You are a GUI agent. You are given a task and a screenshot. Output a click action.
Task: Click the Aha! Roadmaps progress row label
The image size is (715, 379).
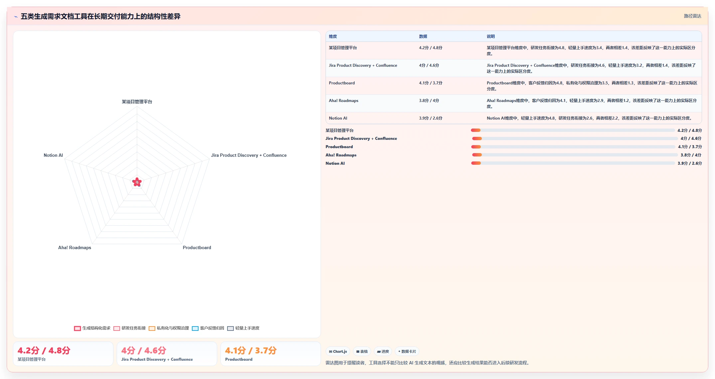(341, 155)
